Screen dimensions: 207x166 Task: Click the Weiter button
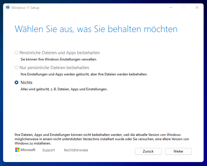tap(178, 151)
